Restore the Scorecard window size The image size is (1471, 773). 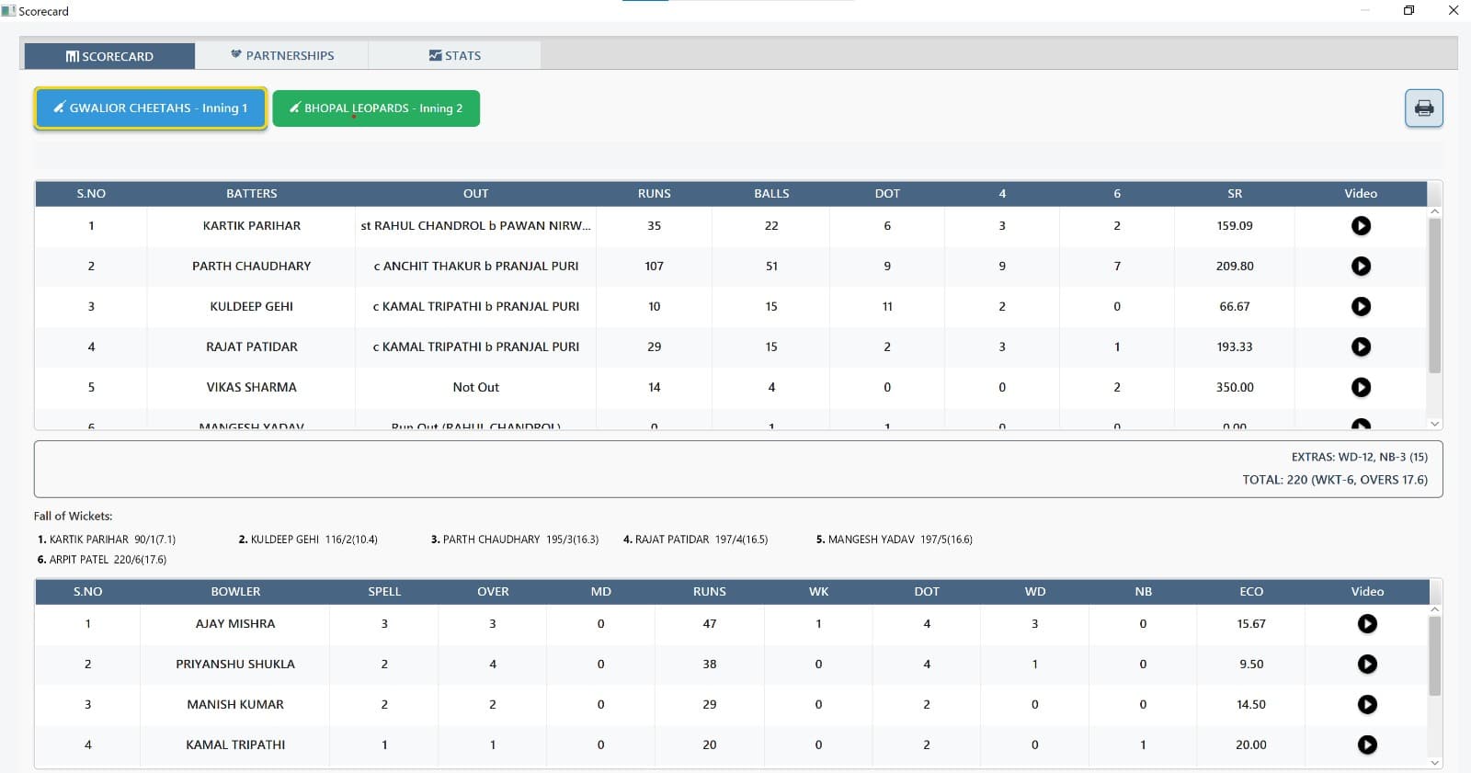(x=1408, y=10)
